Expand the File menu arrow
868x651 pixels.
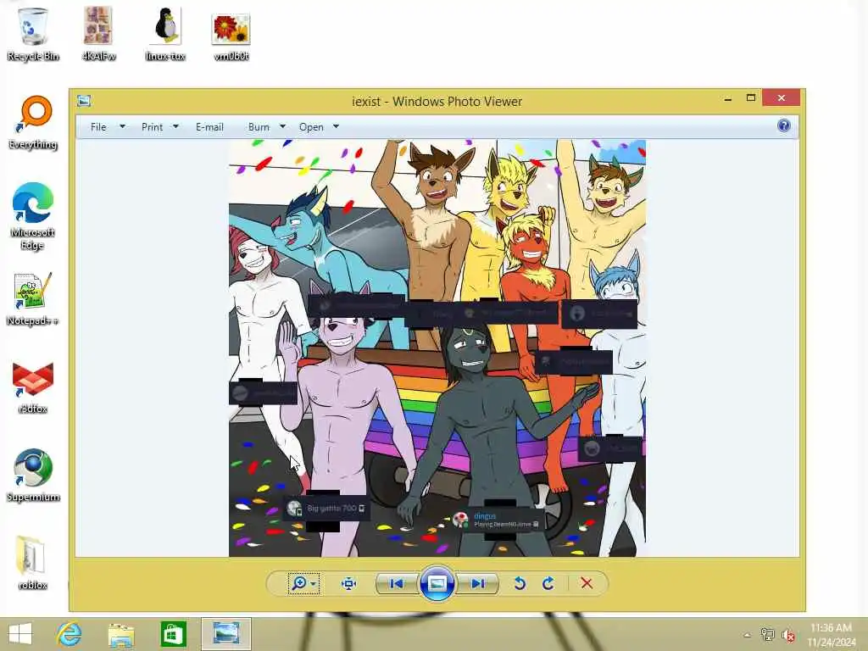pos(122,126)
